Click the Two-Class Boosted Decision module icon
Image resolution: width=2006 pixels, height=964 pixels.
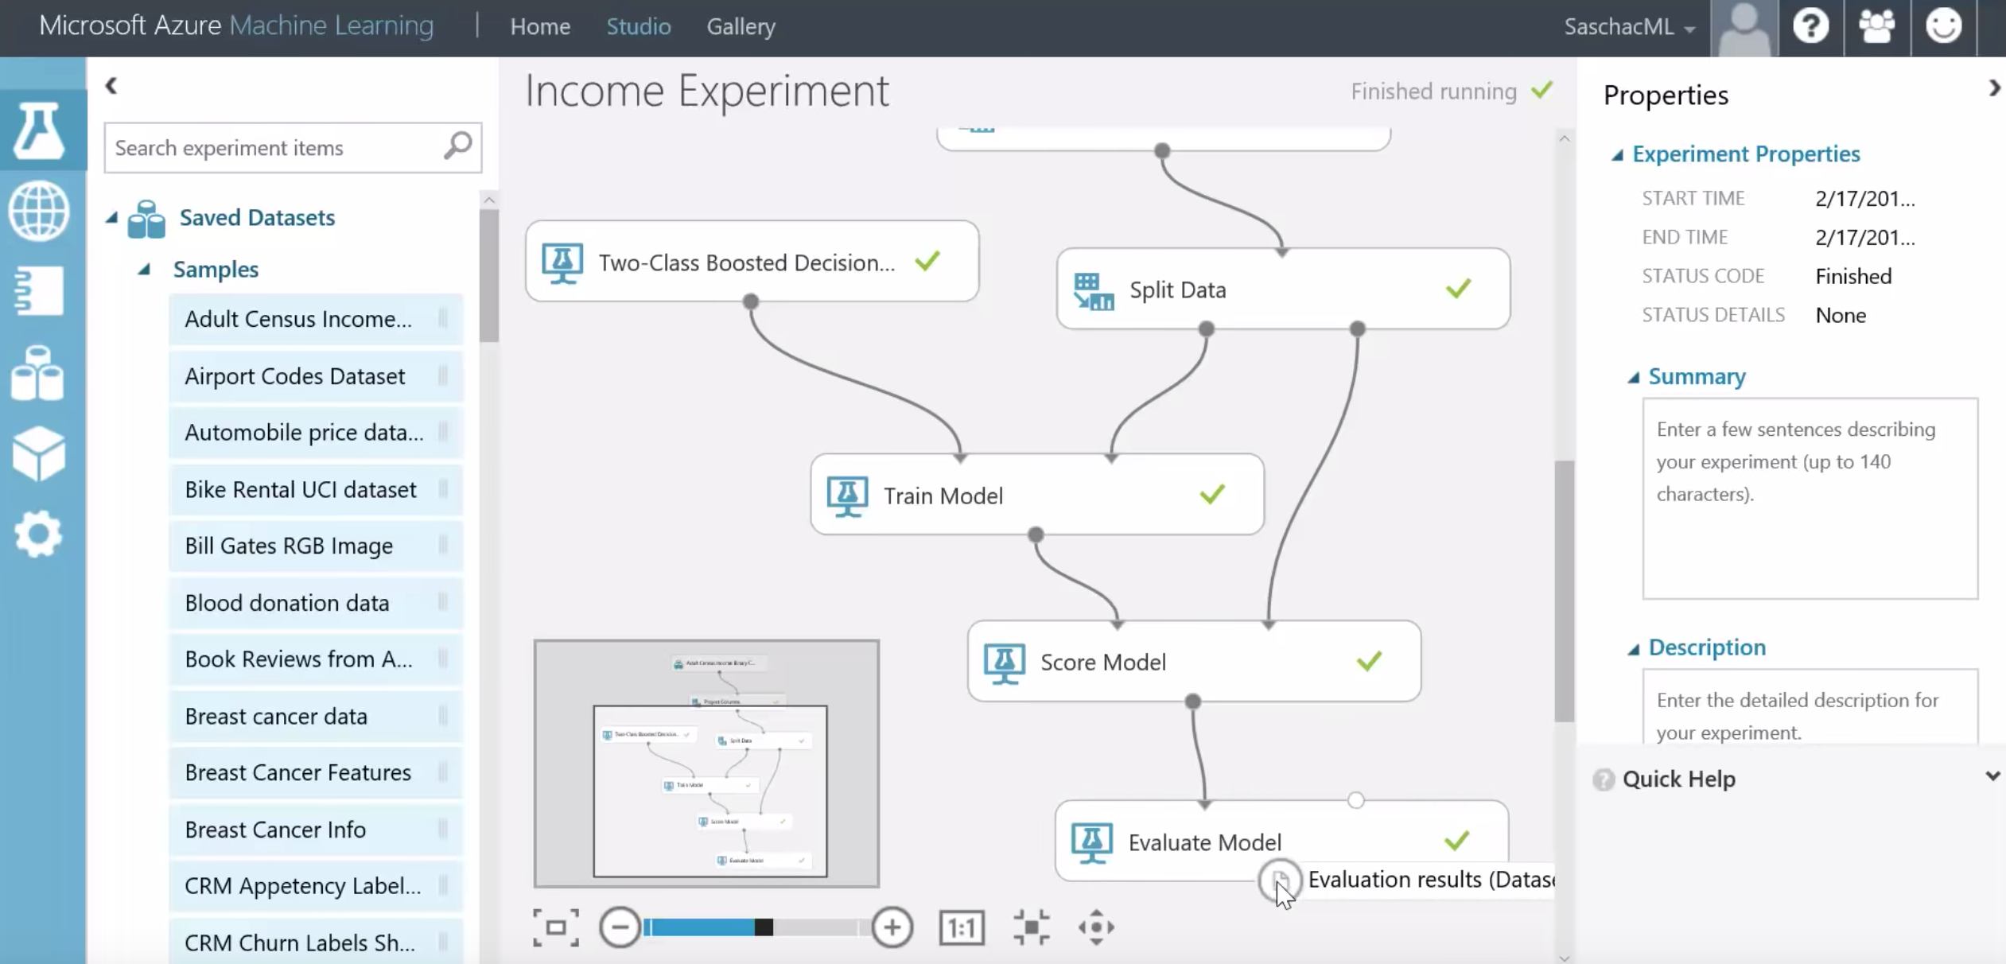562,262
